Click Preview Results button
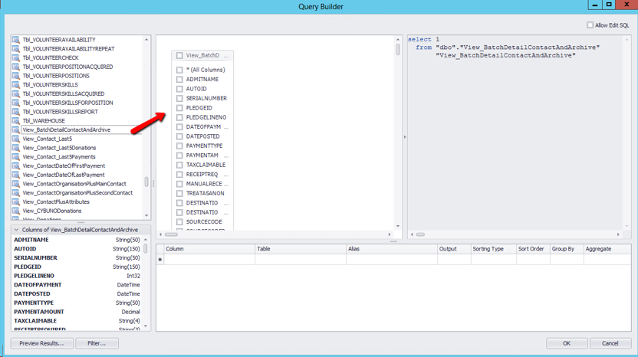Image resolution: width=638 pixels, height=357 pixels. pyautogui.click(x=42, y=343)
